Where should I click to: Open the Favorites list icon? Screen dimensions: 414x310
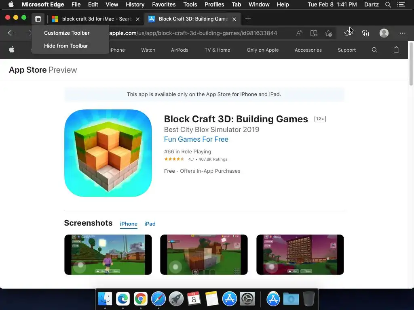tap(349, 33)
